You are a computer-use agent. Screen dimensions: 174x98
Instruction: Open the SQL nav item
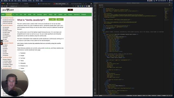click(55, 14)
